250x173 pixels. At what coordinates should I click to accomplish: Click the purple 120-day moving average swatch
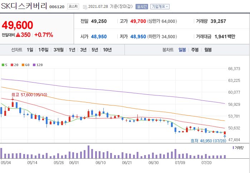[x=34, y=65]
